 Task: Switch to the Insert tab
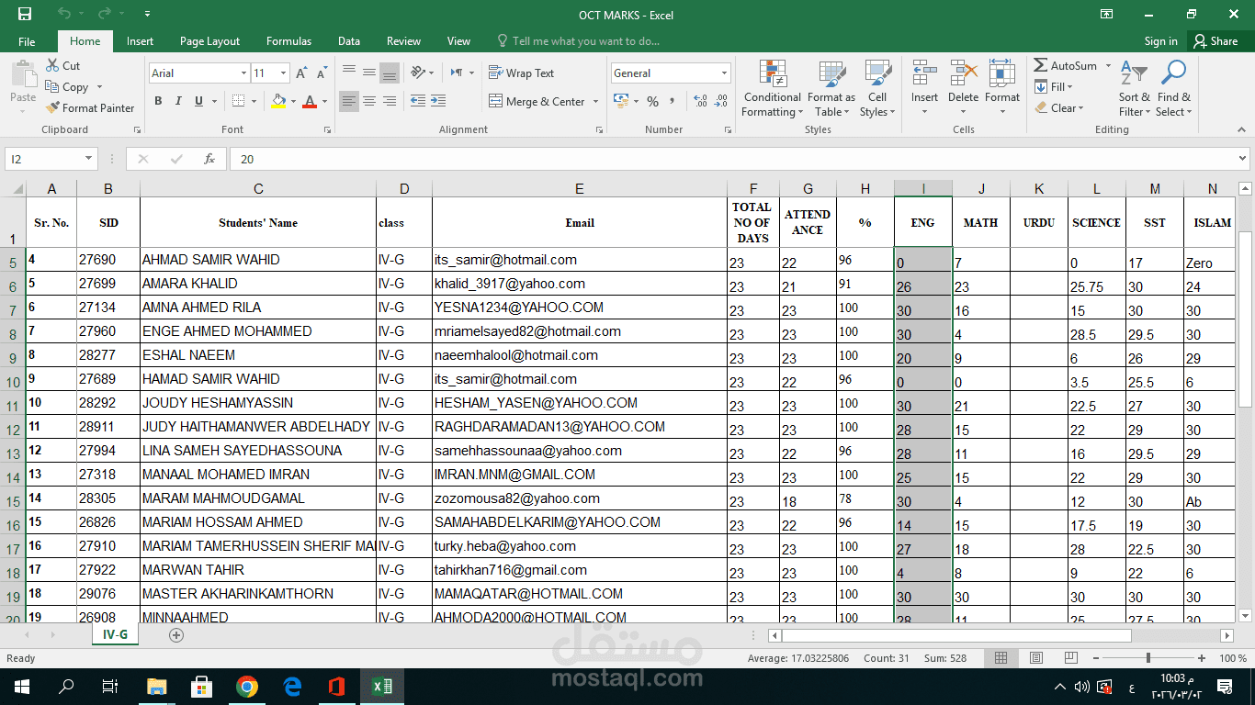140,41
